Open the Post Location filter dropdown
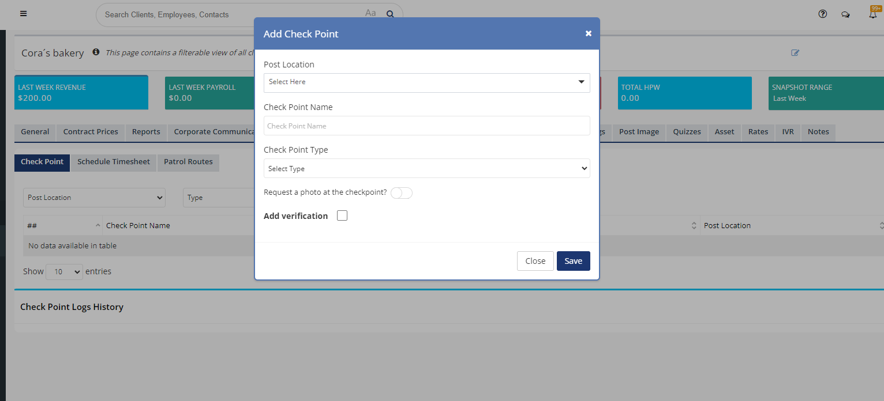This screenshot has width=884, height=401. click(x=94, y=198)
